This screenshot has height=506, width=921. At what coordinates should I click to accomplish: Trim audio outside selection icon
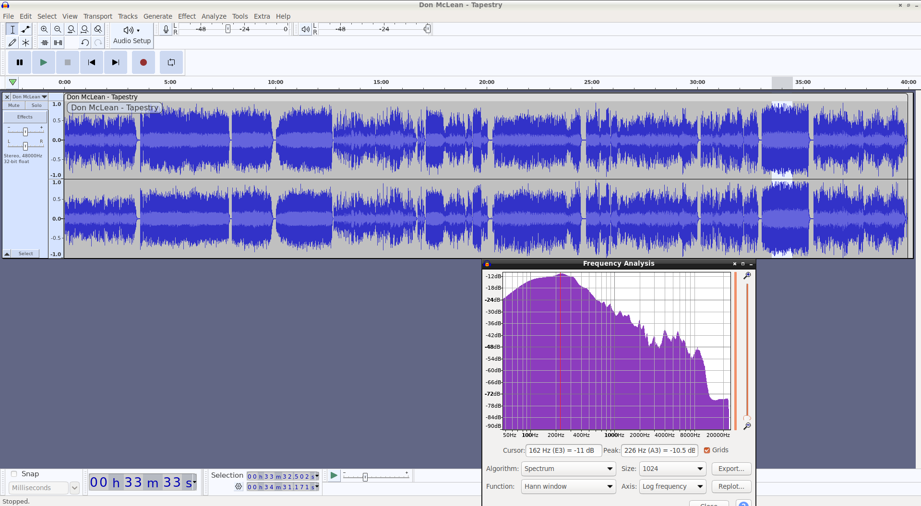pyautogui.click(x=44, y=43)
